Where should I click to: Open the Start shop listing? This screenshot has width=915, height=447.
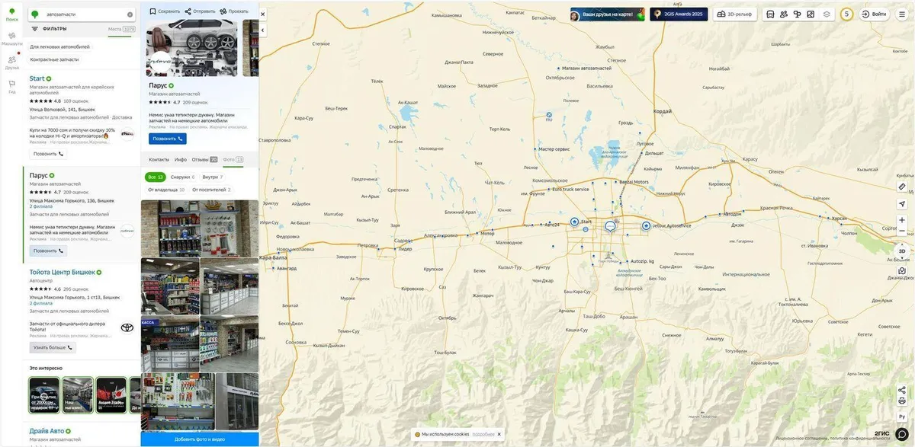37,78
